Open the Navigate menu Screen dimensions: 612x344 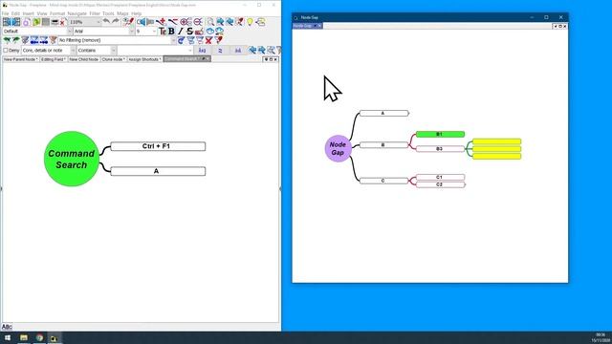tap(76, 13)
